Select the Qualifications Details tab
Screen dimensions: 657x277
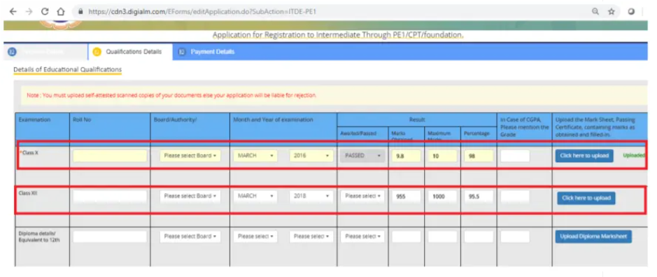pyautogui.click(x=130, y=52)
